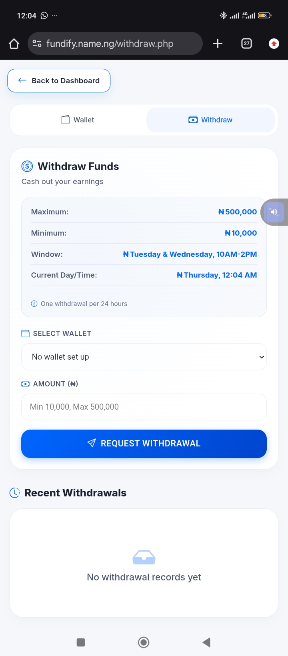The height and width of the screenshot is (656, 288).
Task: Tap the empty inbox tray icon
Action: coord(144,557)
